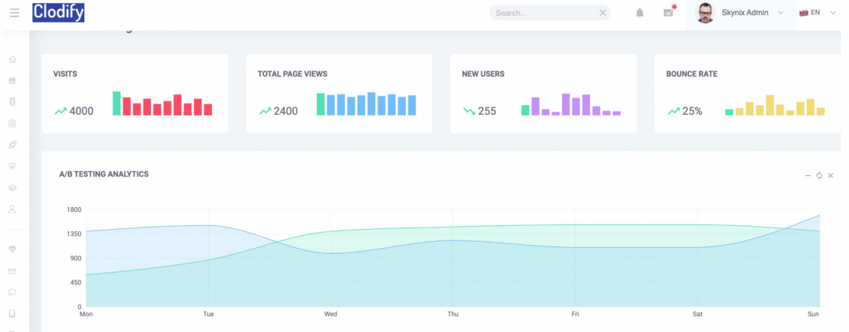Open the user profile icon in sidebar
Viewport: 849px width, 332px height.
coord(12,208)
